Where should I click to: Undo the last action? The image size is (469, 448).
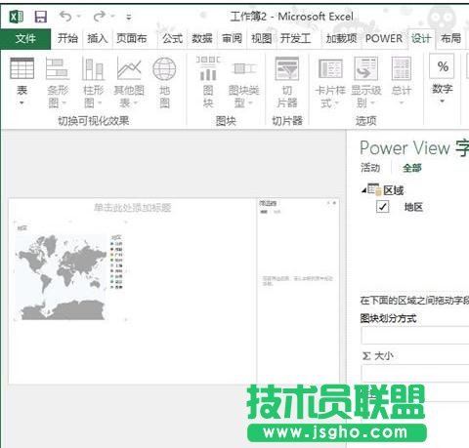[x=65, y=16]
